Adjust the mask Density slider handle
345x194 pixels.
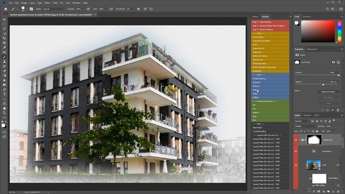point(339,75)
